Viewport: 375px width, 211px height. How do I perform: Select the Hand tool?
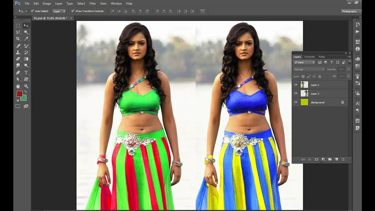pyautogui.click(x=18, y=86)
